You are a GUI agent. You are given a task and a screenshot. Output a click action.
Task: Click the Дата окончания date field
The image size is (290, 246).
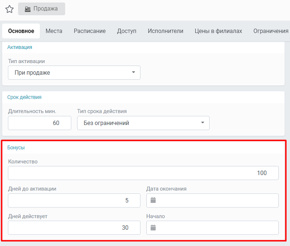[x=212, y=200]
